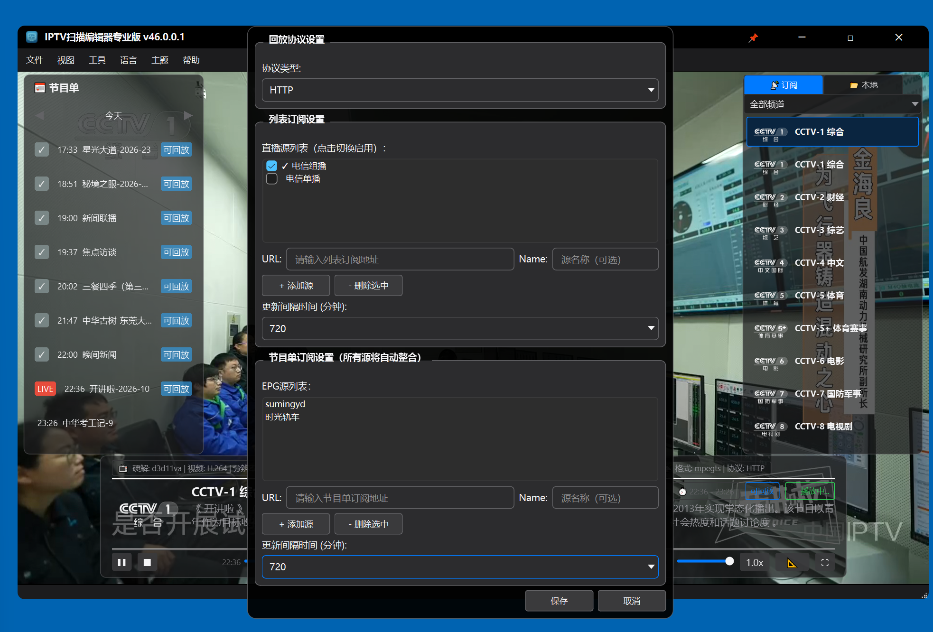Screen dimensions: 933x632
Task: Click the CCTV-2 财经 channel logo
Action: (771, 200)
